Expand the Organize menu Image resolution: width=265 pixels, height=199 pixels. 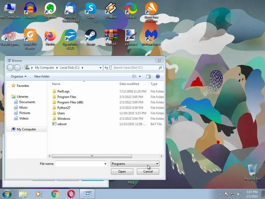[x=19, y=76]
